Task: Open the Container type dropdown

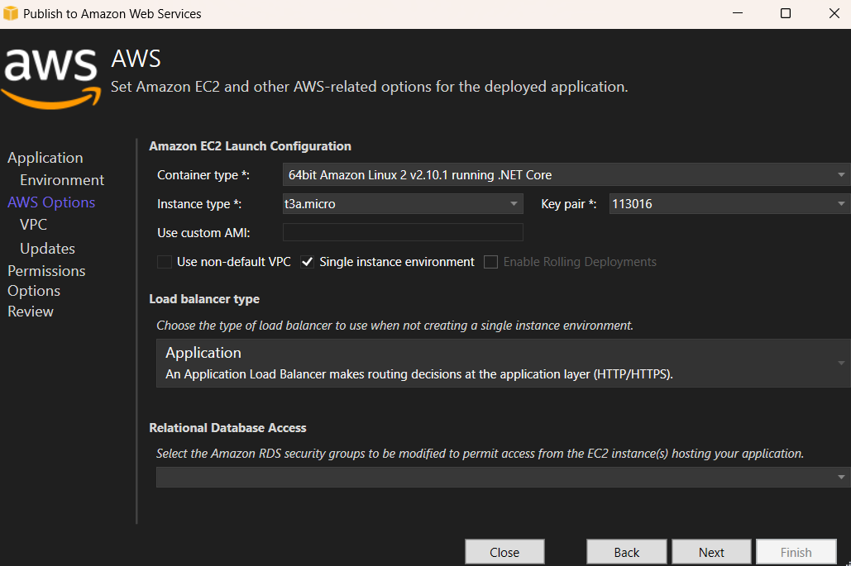Action: tap(566, 174)
